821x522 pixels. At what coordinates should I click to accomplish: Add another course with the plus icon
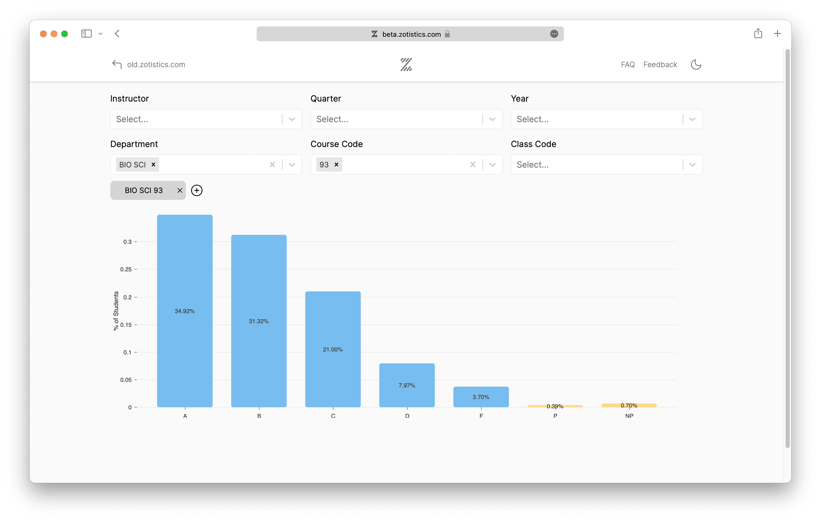197,190
